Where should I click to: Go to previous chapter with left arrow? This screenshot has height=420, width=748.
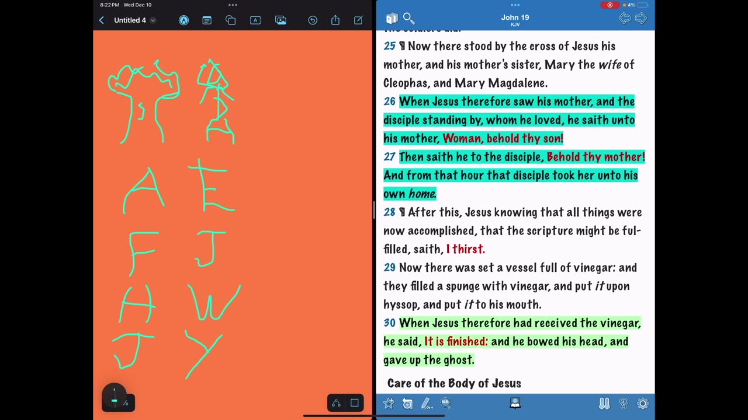[625, 19]
